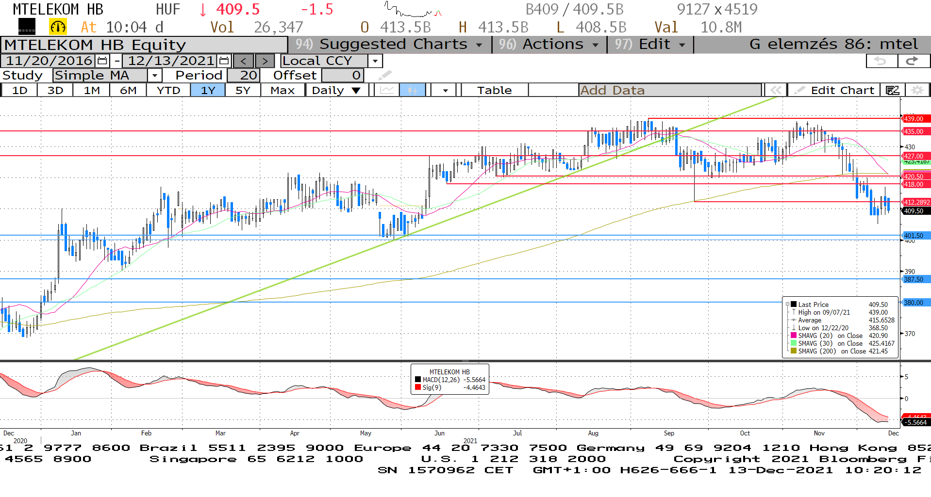This screenshot has height=497, width=931.
Task: Click the Add Data input field
Action: pos(670,90)
